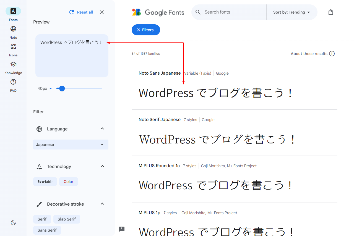Open the Japanese language dropdown

point(71,145)
